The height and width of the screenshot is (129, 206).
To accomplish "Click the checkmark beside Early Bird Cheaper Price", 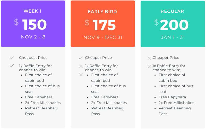I will [81, 58].
